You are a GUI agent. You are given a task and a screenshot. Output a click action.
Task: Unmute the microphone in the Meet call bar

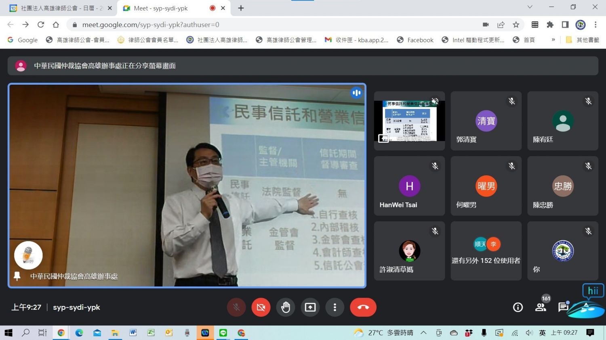point(236,307)
